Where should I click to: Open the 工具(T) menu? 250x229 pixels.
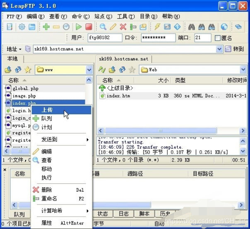126,17
